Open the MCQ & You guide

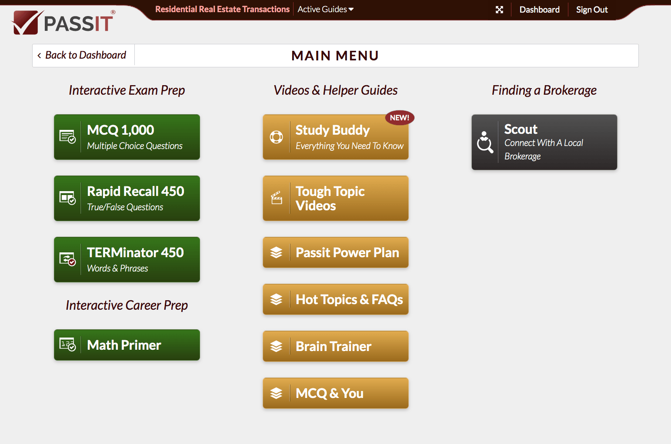(336, 393)
